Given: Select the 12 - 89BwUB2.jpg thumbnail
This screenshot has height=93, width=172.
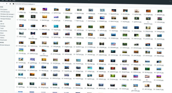Looking at the screenshot, I should pos(44,26).
